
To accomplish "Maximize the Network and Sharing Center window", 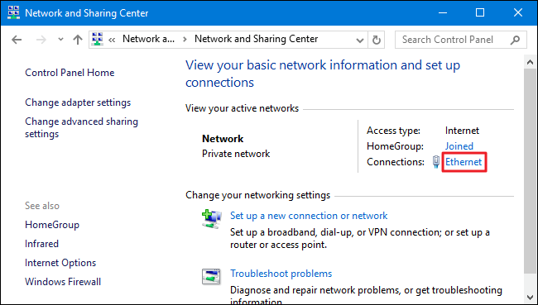I will tap(480, 12).
